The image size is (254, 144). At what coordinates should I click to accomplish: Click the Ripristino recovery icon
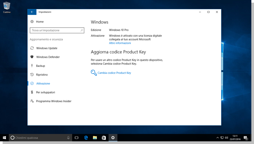pyautogui.click(x=32, y=74)
